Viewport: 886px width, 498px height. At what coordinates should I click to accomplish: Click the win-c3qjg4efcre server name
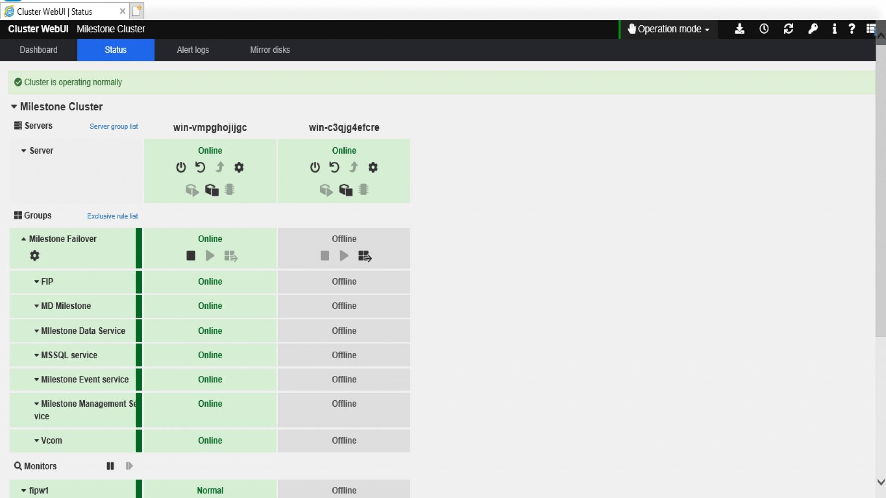[344, 128]
